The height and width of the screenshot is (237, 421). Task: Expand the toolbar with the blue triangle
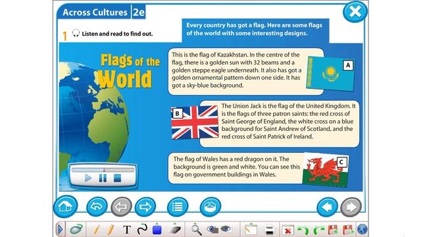pyautogui.click(x=60, y=230)
